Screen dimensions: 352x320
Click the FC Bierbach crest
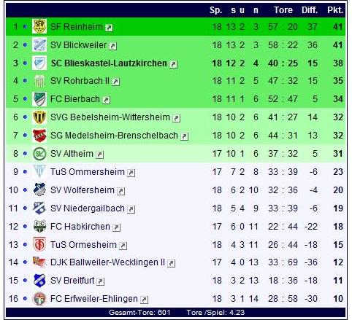[x=39, y=99]
